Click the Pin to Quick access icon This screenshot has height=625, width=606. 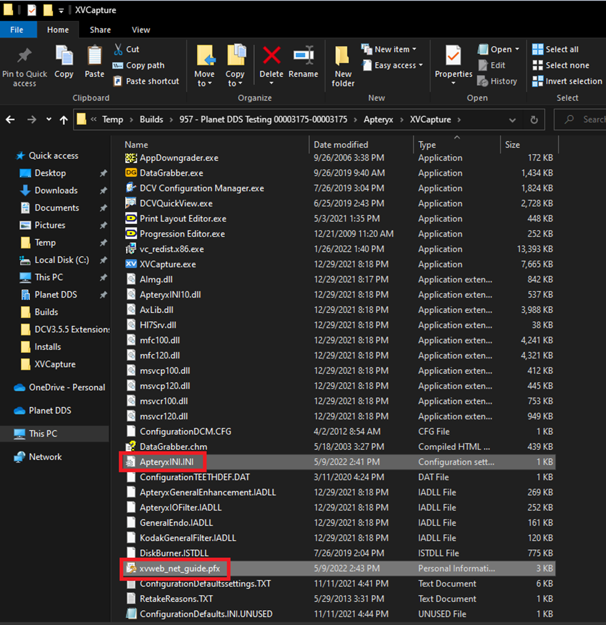point(24,56)
